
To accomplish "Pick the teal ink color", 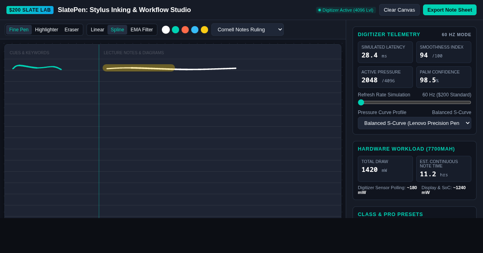I will (x=175, y=30).
